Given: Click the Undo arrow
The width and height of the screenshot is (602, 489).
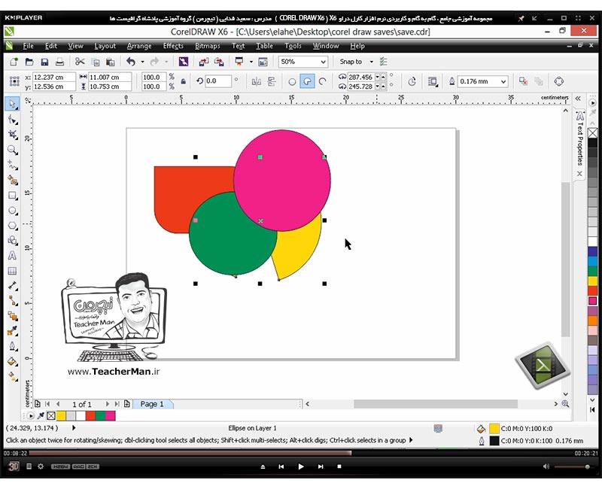Looking at the screenshot, I should [x=131, y=62].
